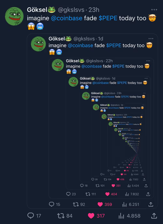Toggle the heart showing 317 likes
Image resolution: width=163 pixels, height=224 pixels.
point(91,216)
